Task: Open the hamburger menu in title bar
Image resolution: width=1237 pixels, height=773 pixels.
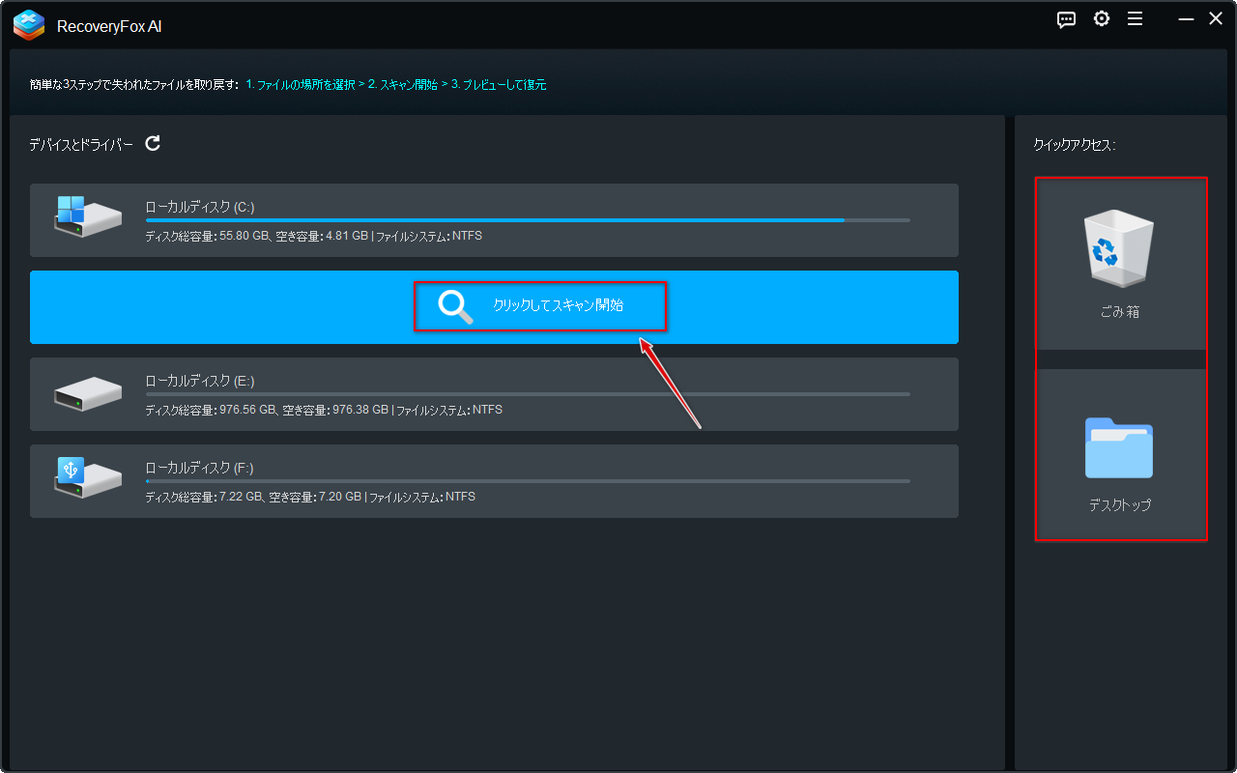Action: pos(1136,19)
